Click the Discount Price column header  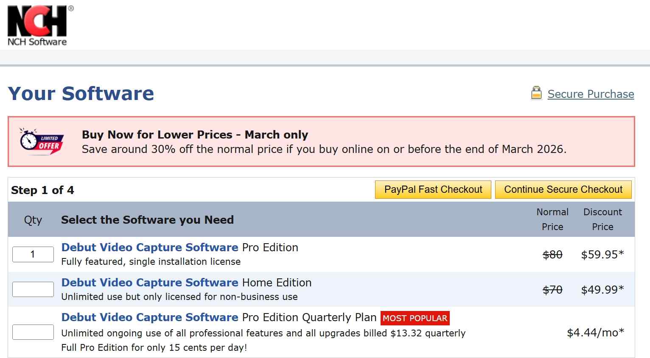(602, 219)
